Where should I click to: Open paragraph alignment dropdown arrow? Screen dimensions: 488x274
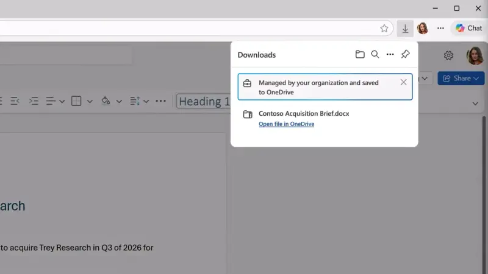point(62,101)
